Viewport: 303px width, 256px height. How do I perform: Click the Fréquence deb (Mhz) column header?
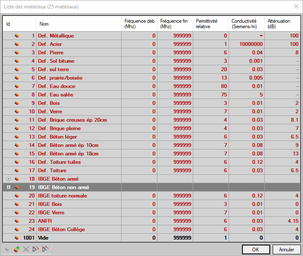point(139,24)
